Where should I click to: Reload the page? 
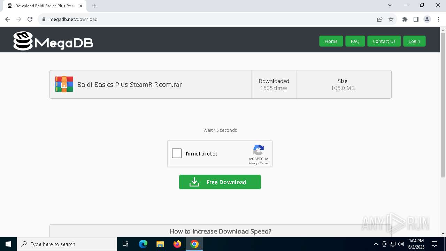(30, 19)
